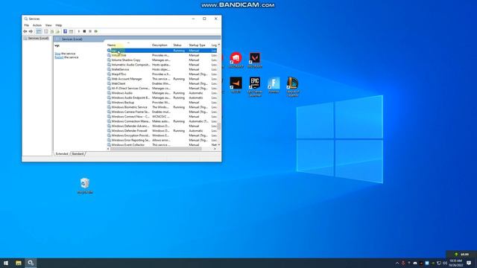Click the Restart Service toolbar icon
This screenshot has width=477, height=268.
96,31
